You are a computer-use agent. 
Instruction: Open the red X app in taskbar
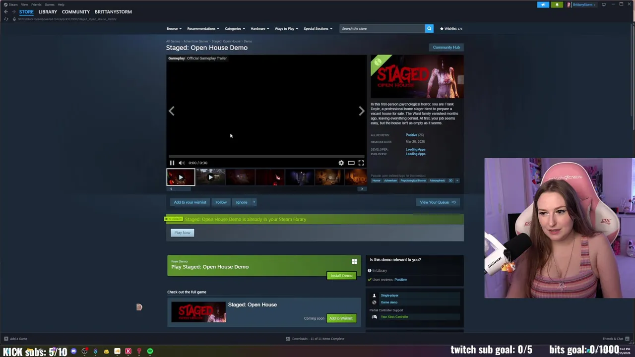coord(128,352)
